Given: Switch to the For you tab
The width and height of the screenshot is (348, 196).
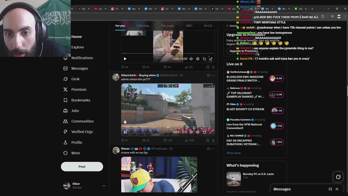Looking at the screenshot, I should (120, 26).
